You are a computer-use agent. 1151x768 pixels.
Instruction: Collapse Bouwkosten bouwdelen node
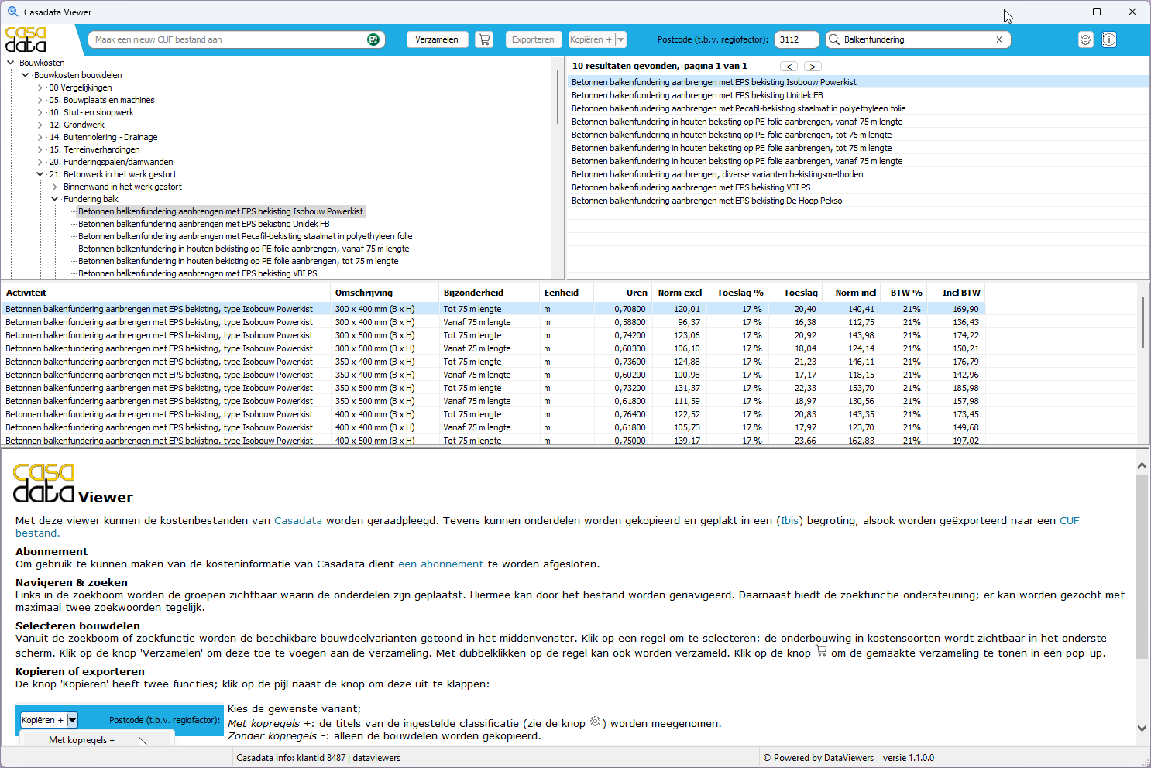(x=26, y=75)
